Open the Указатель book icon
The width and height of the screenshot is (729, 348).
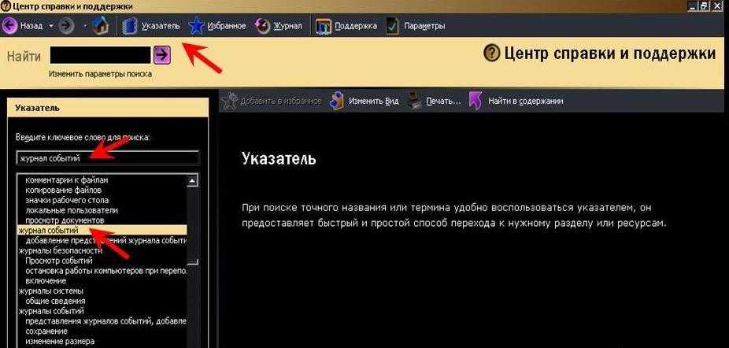(x=130, y=26)
